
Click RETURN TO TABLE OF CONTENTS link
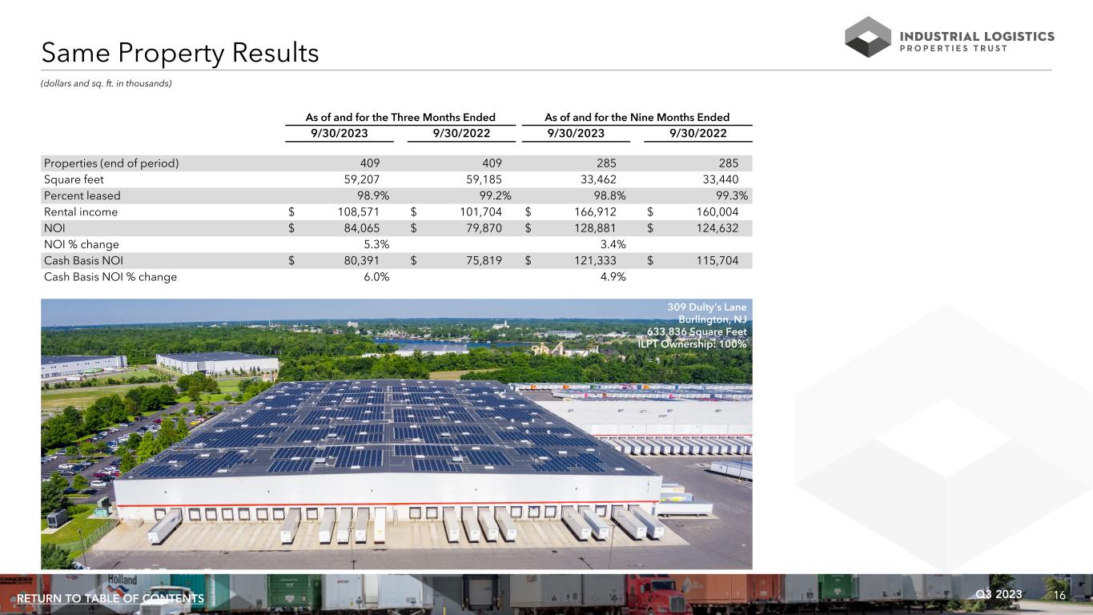pos(111,599)
